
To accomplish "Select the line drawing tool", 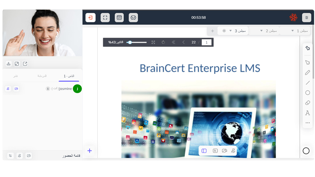I will 308,83.
